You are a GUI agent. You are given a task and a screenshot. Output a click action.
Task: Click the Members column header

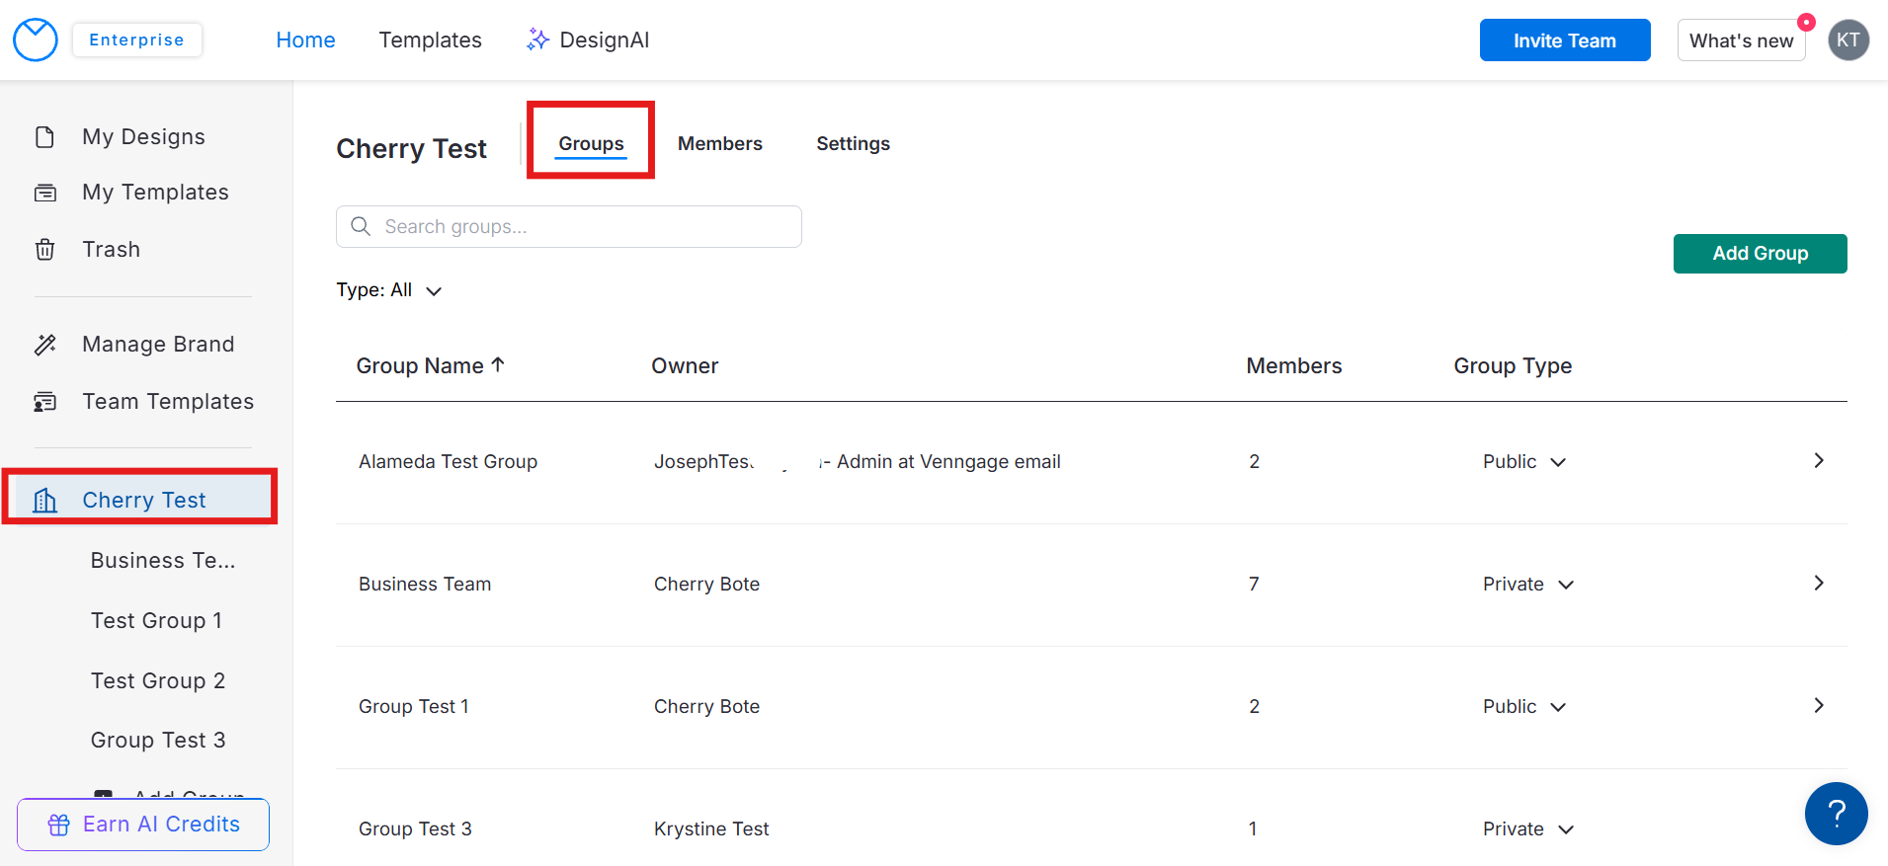[1293, 365]
